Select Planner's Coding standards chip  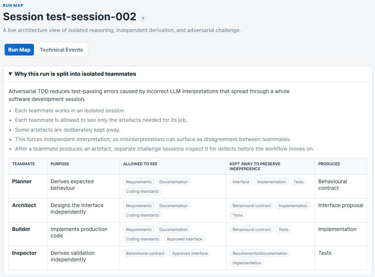click(142, 191)
